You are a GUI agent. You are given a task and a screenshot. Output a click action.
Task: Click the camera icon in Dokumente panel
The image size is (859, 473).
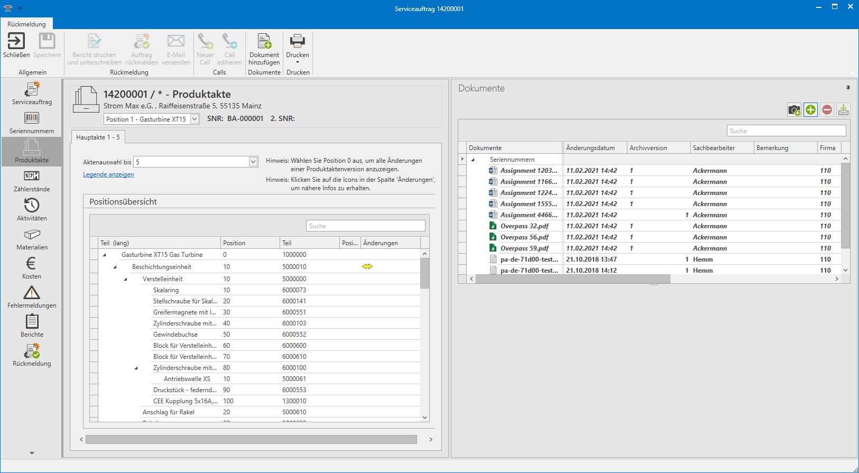[794, 110]
